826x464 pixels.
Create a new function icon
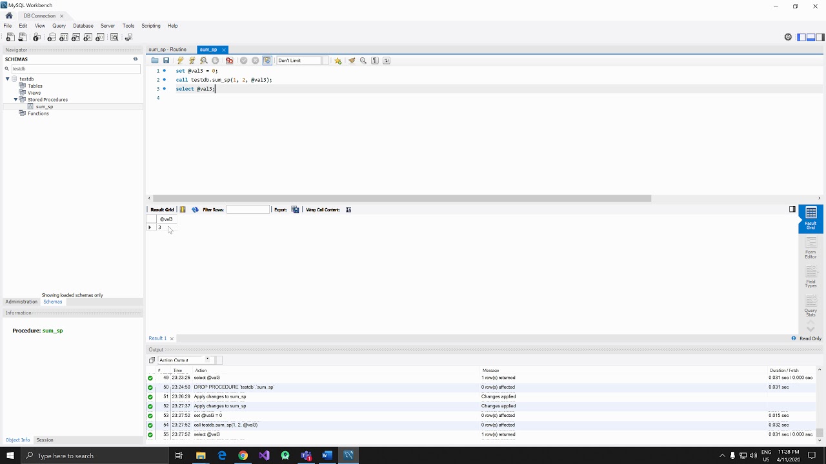100,37
